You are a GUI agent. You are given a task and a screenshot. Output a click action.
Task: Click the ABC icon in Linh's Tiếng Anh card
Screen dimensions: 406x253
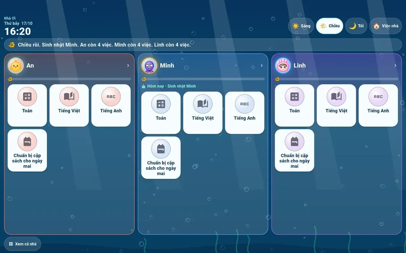click(378, 97)
